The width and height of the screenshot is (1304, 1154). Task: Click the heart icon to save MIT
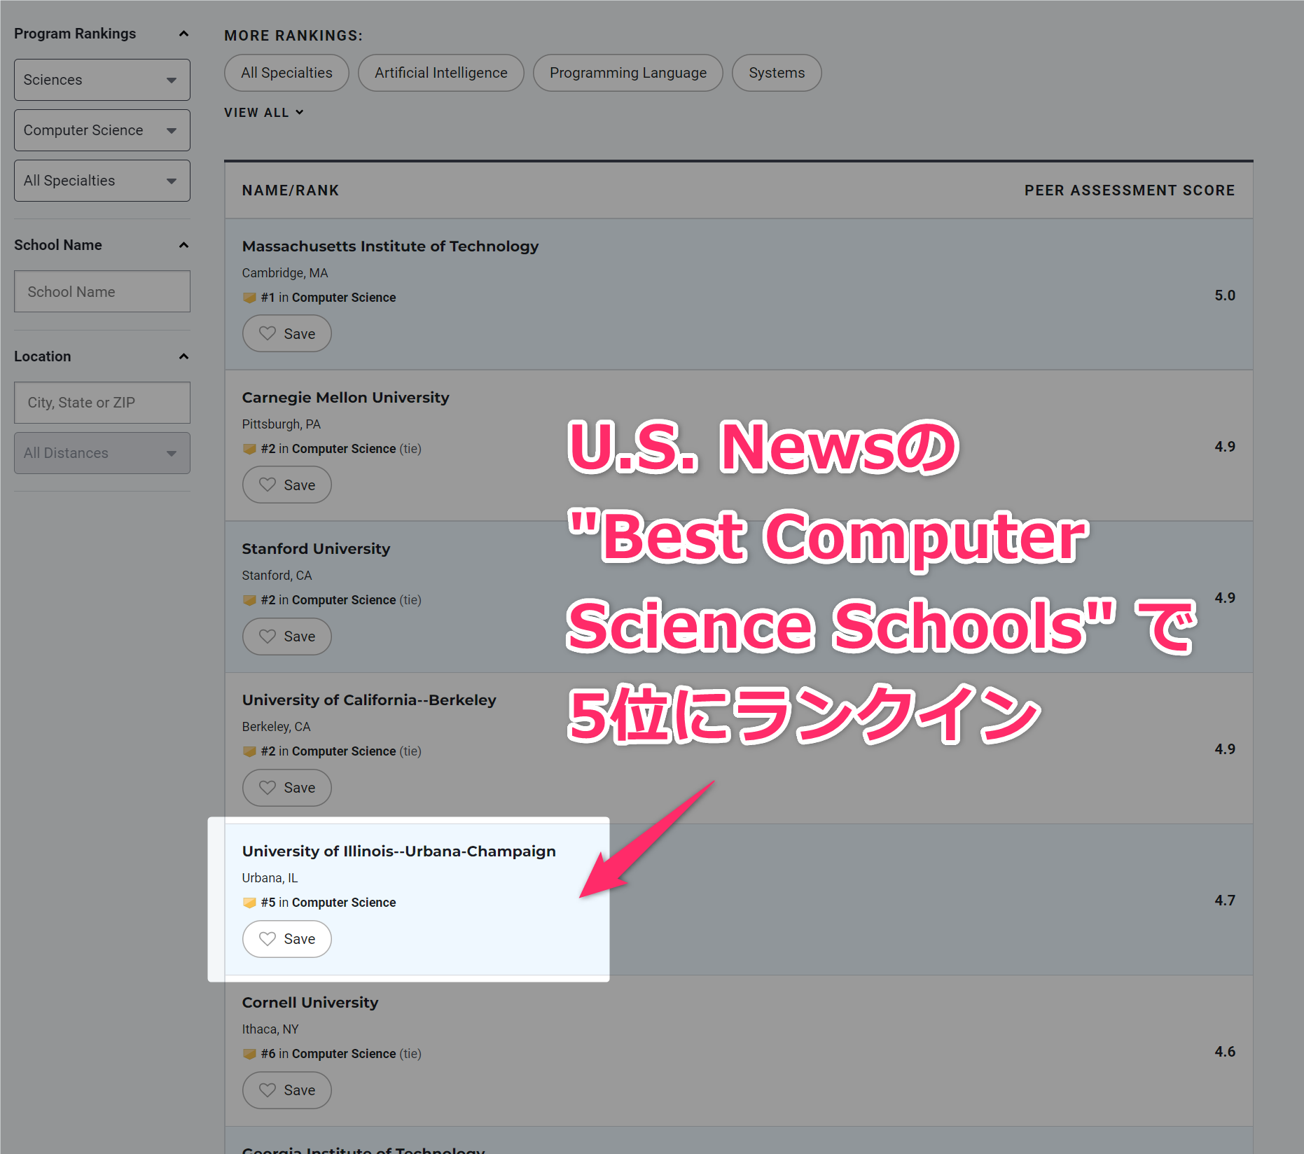(x=268, y=333)
